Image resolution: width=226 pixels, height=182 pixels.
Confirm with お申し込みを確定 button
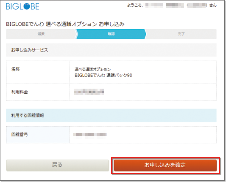coord(165,166)
